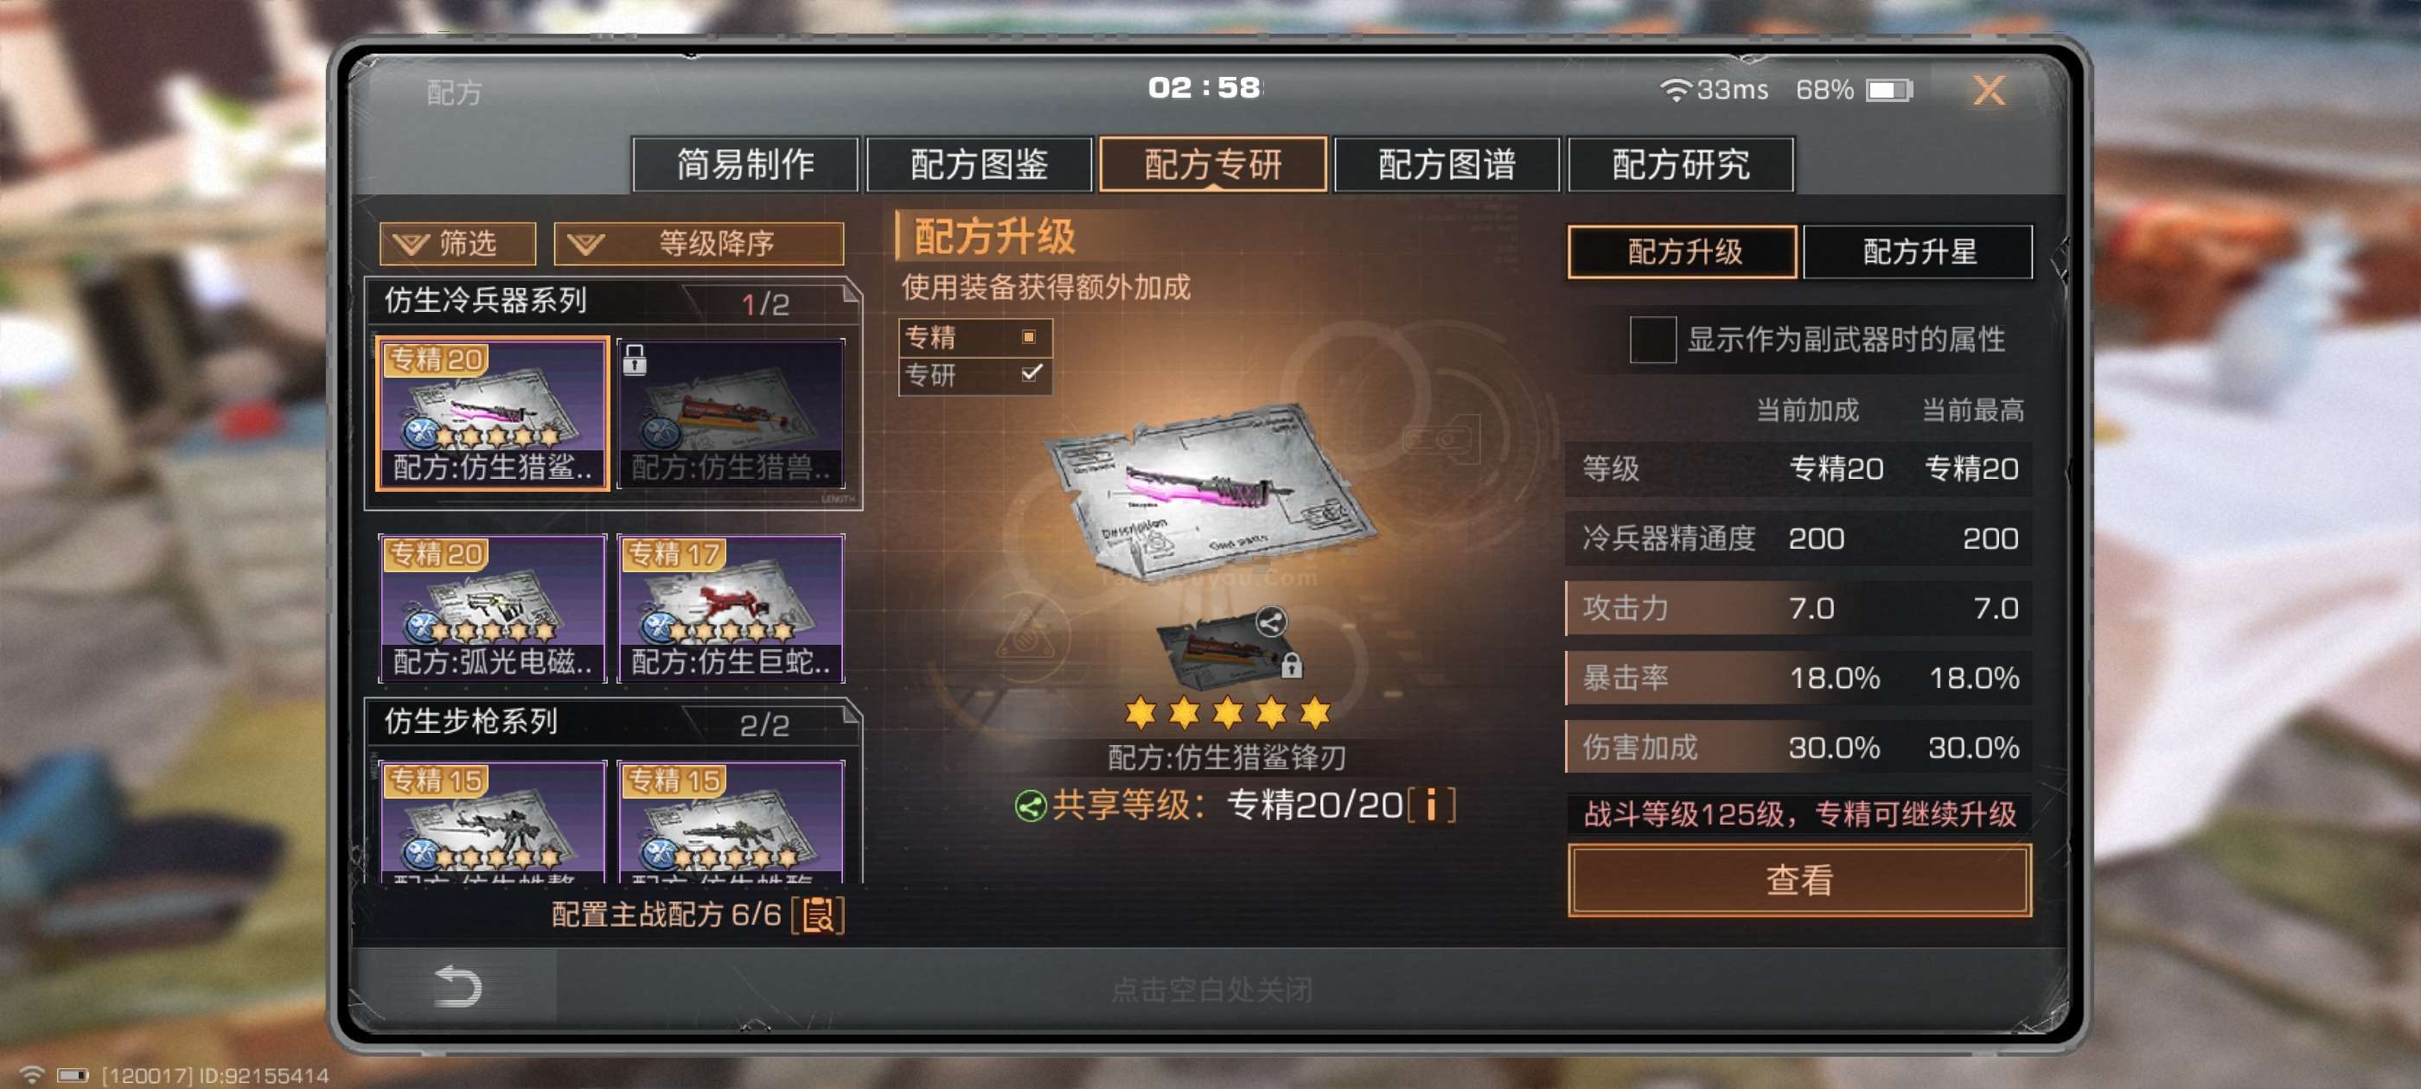Screen dimensions: 2421x1089
Task: Open the 简易制作 tab
Action: click(744, 164)
